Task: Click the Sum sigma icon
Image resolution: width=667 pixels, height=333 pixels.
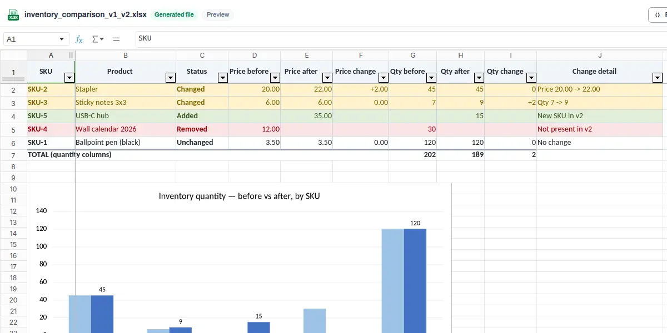Action: point(98,39)
